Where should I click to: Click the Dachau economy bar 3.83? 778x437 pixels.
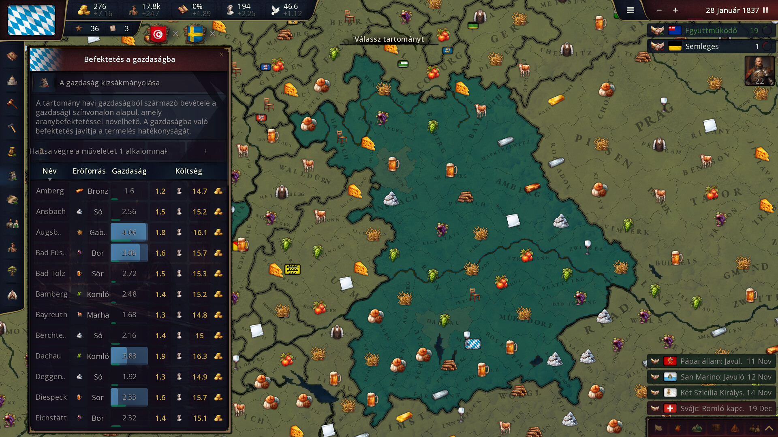[x=129, y=356]
